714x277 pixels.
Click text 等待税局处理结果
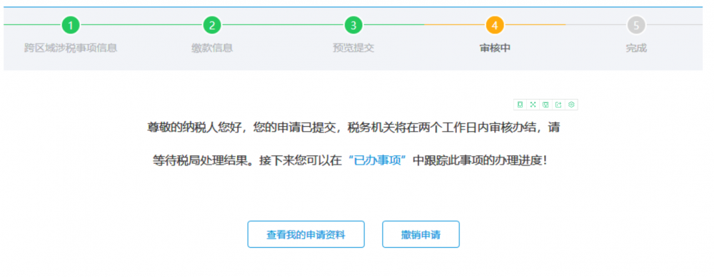pos(201,161)
